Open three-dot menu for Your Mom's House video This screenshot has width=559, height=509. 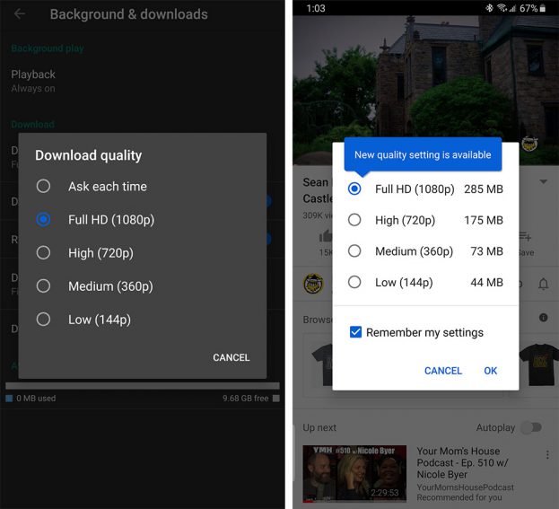547,453
